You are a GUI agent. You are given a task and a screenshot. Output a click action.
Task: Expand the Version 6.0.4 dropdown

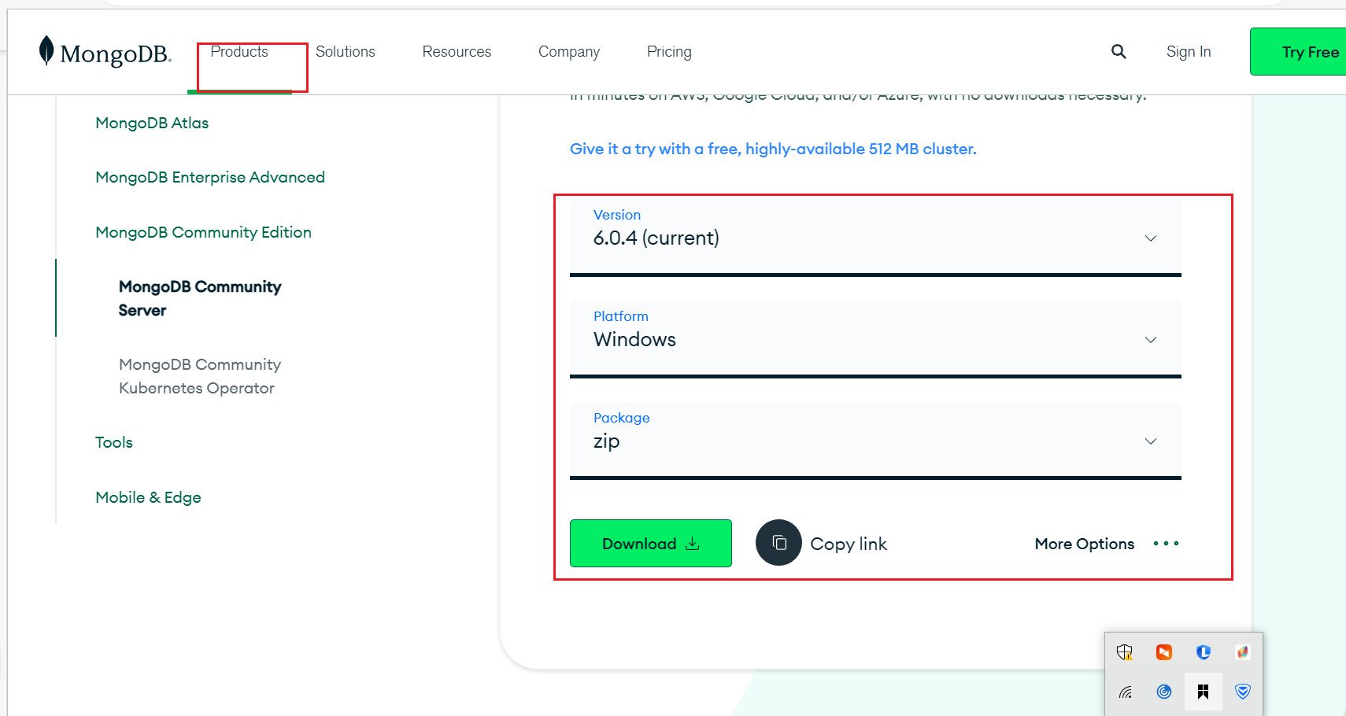point(875,237)
